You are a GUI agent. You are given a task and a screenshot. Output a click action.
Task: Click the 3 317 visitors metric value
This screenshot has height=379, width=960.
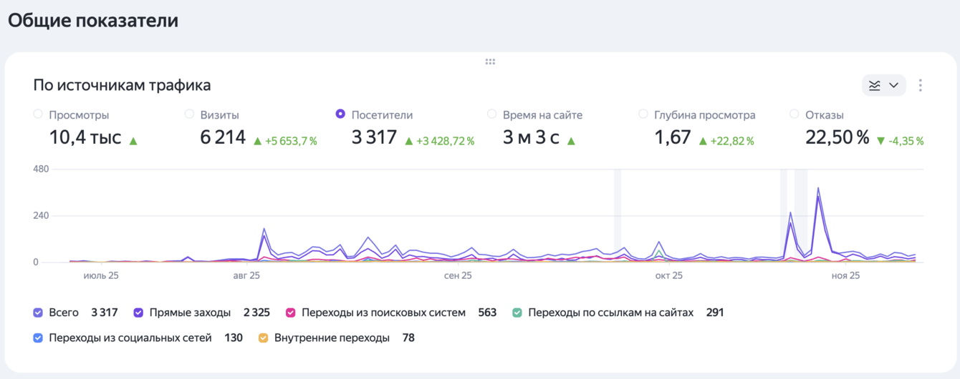[x=374, y=137]
